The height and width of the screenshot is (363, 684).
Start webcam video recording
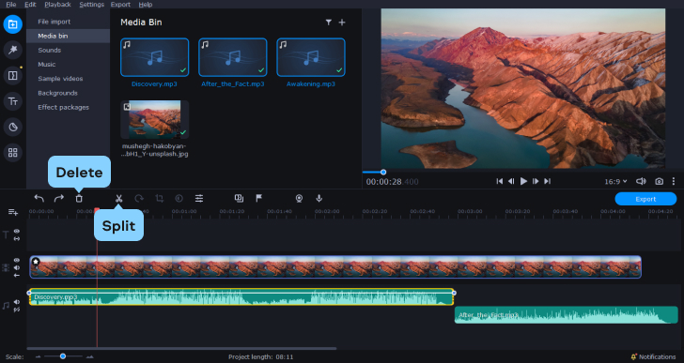pyautogui.click(x=299, y=199)
